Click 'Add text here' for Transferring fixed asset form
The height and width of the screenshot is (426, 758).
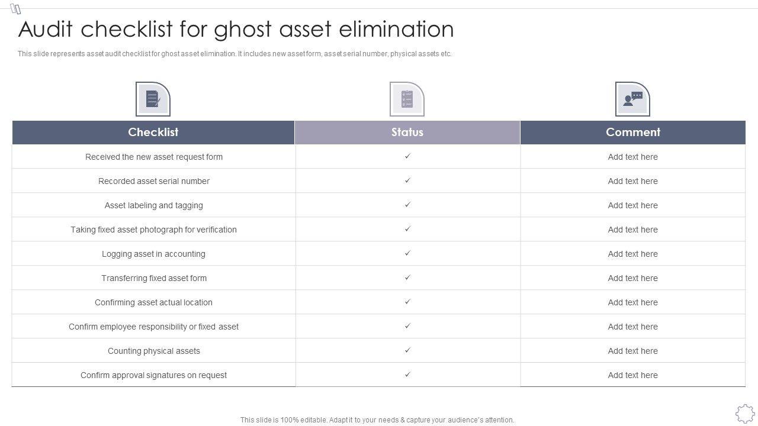point(632,278)
